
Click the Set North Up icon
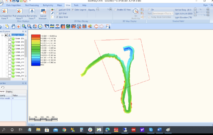pyautogui.click(x=136, y=13)
